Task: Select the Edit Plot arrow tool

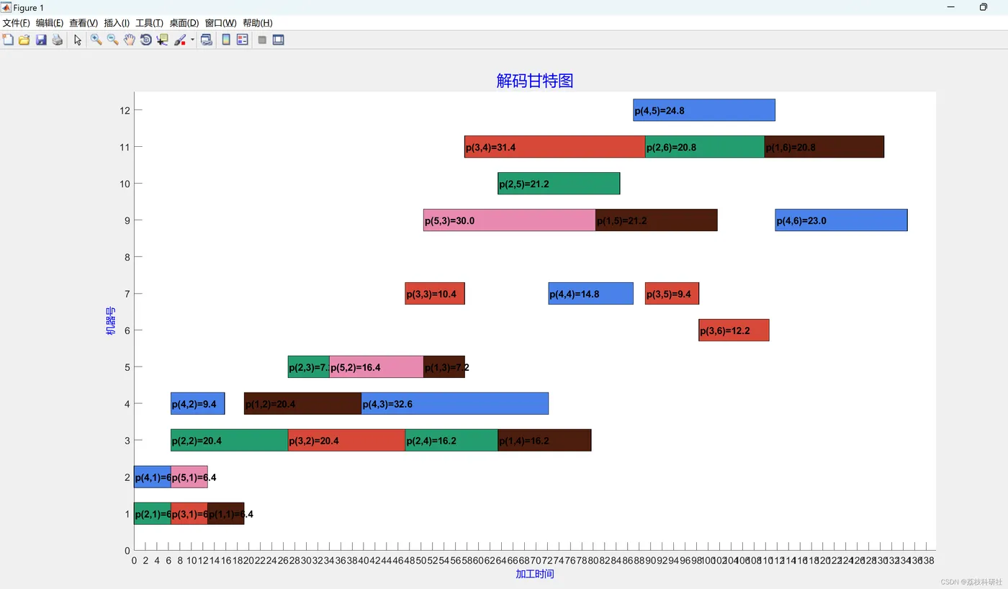Action: (x=77, y=40)
